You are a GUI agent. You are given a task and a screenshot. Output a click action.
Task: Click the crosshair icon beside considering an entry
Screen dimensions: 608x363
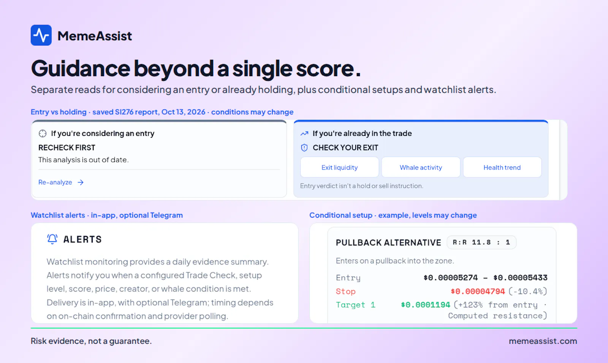point(43,134)
